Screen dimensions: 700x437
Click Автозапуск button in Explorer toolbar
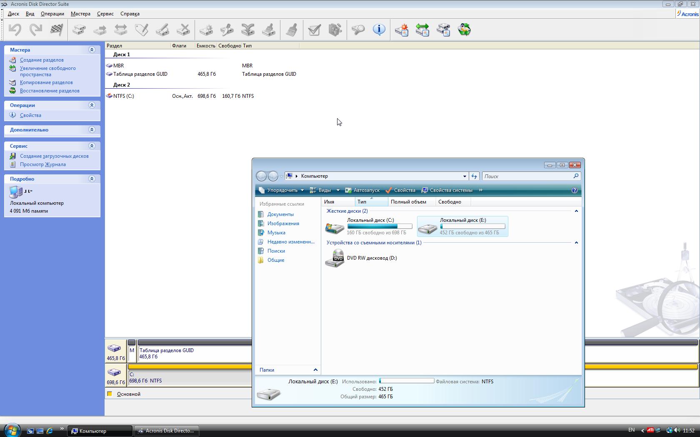point(362,190)
